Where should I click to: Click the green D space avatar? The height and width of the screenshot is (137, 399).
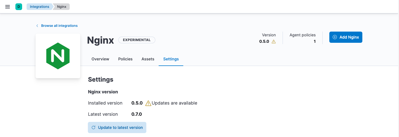pos(19,7)
